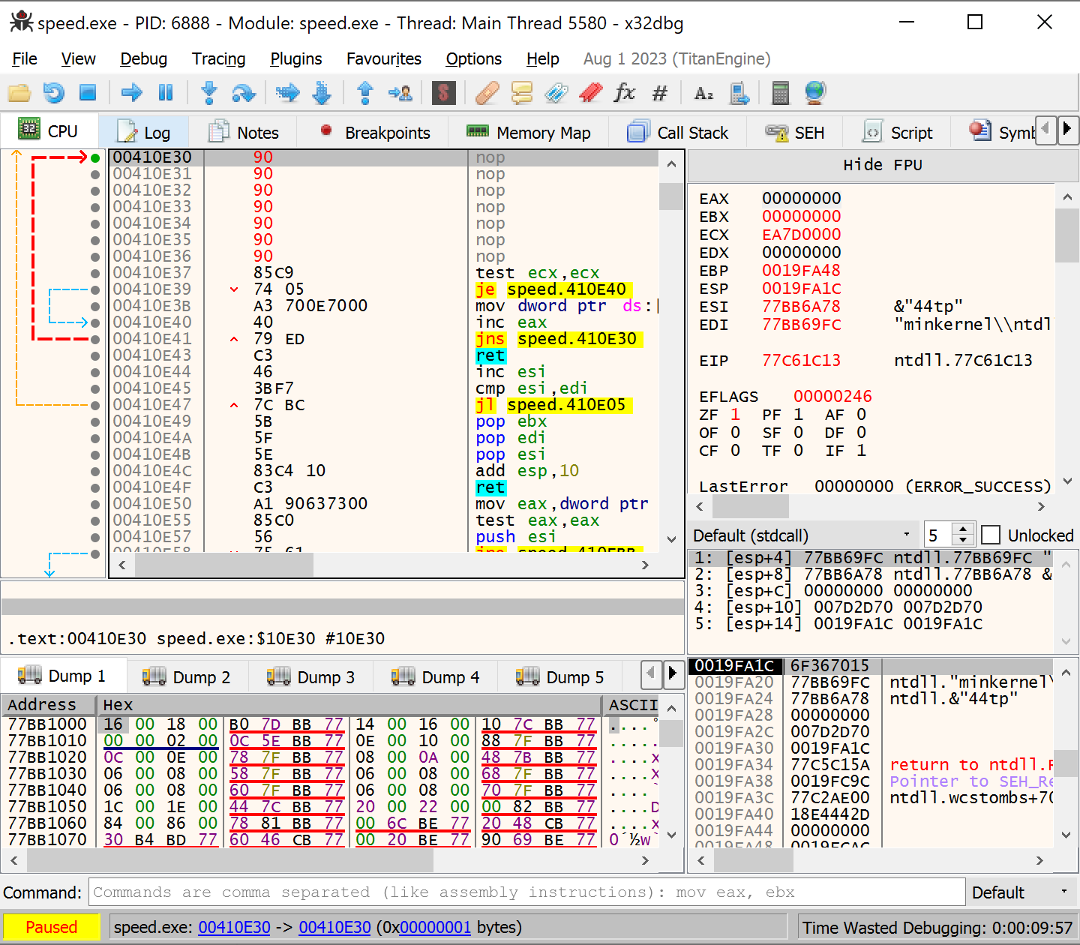Toggle breakpoint bullet at address 00410E37
Screen dimensions: 1080x945
point(95,273)
